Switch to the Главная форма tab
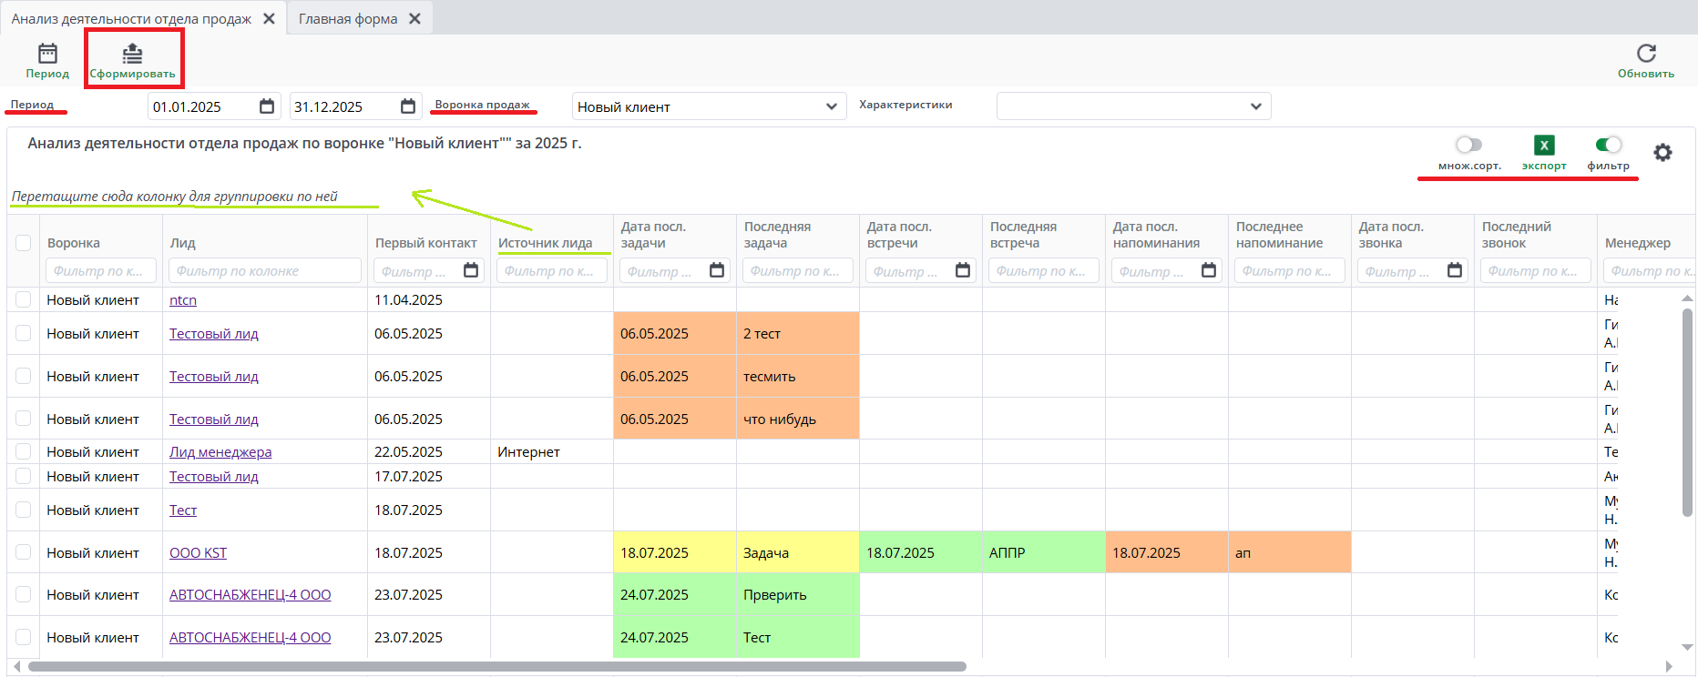The height and width of the screenshot is (677, 1698). [x=348, y=19]
